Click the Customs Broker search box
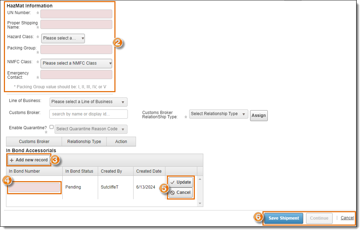The image size is (362, 232). point(89,114)
